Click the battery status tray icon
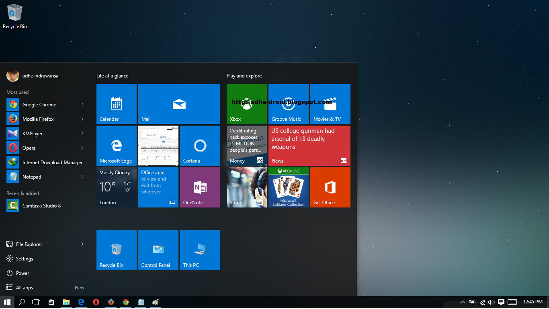This screenshot has width=549, height=309. [x=472, y=302]
